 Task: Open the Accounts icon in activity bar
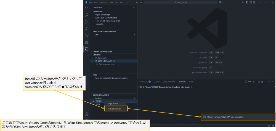(x=86, y=114)
